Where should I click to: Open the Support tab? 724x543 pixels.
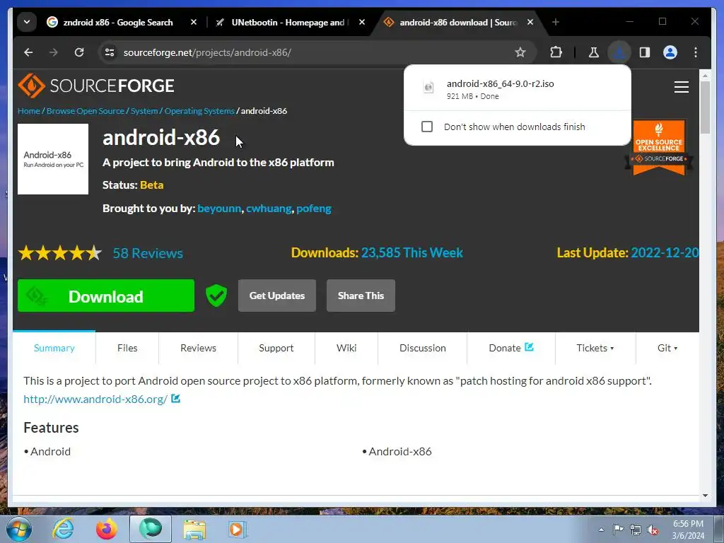pos(276,348)
